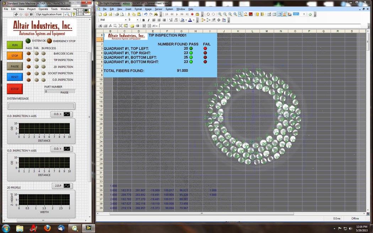
Task: Click the Undo arrow icon
Action: point(146,14)
